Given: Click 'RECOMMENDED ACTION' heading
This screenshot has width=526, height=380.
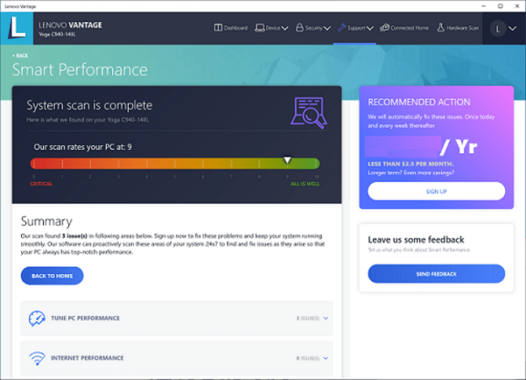Looking at the screenshot, I should pos(419,102).
